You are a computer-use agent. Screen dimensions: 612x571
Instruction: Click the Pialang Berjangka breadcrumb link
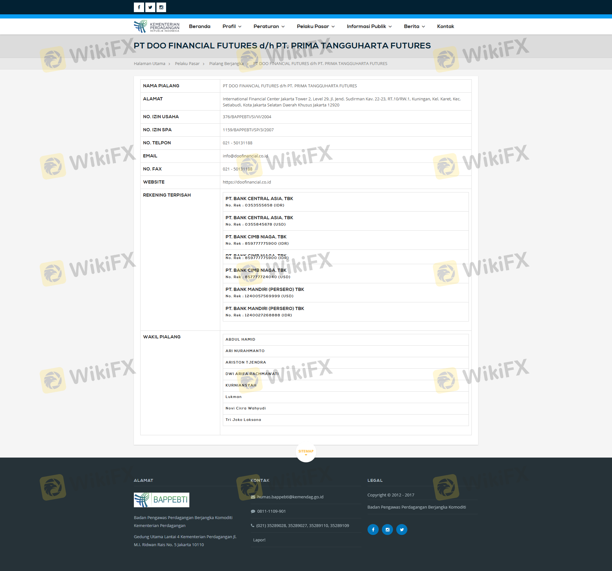(226, 64)
